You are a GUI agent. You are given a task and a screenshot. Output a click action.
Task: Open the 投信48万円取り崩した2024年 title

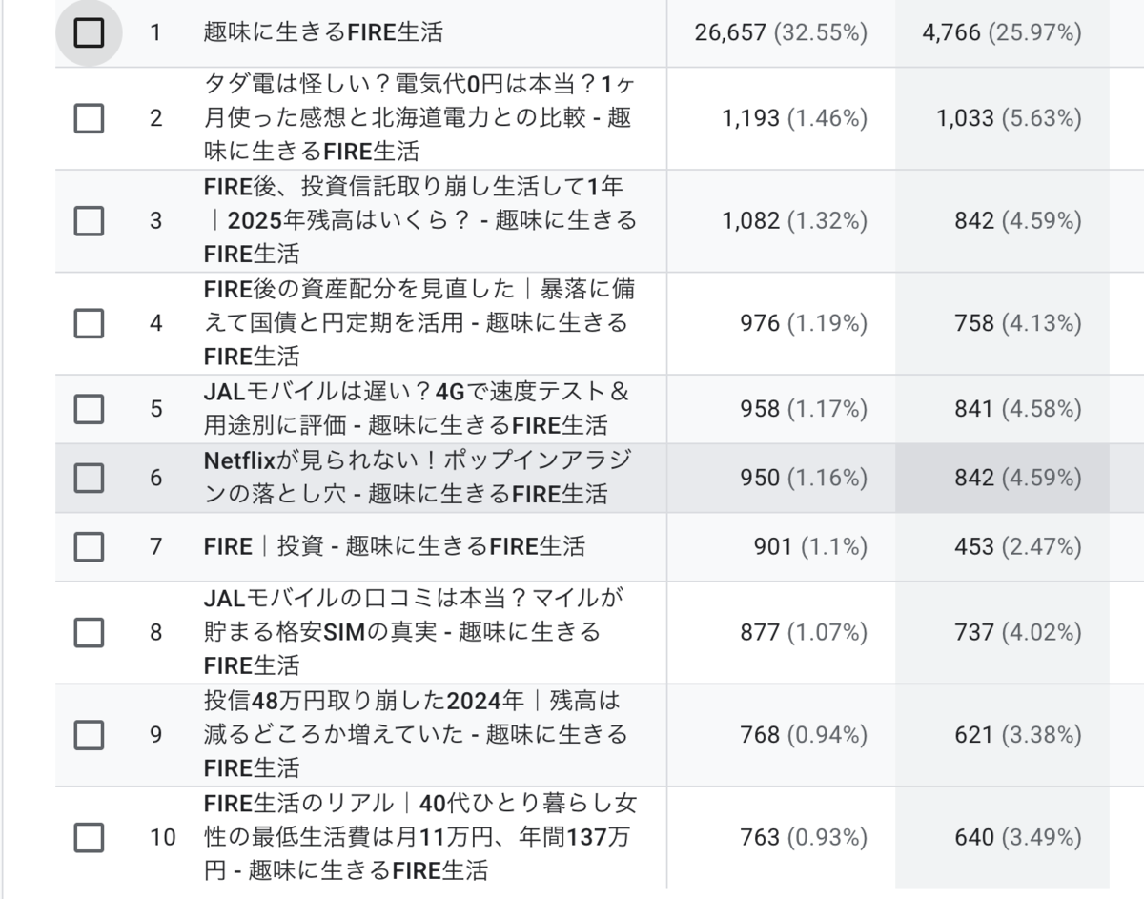click(x=416, y=734)
